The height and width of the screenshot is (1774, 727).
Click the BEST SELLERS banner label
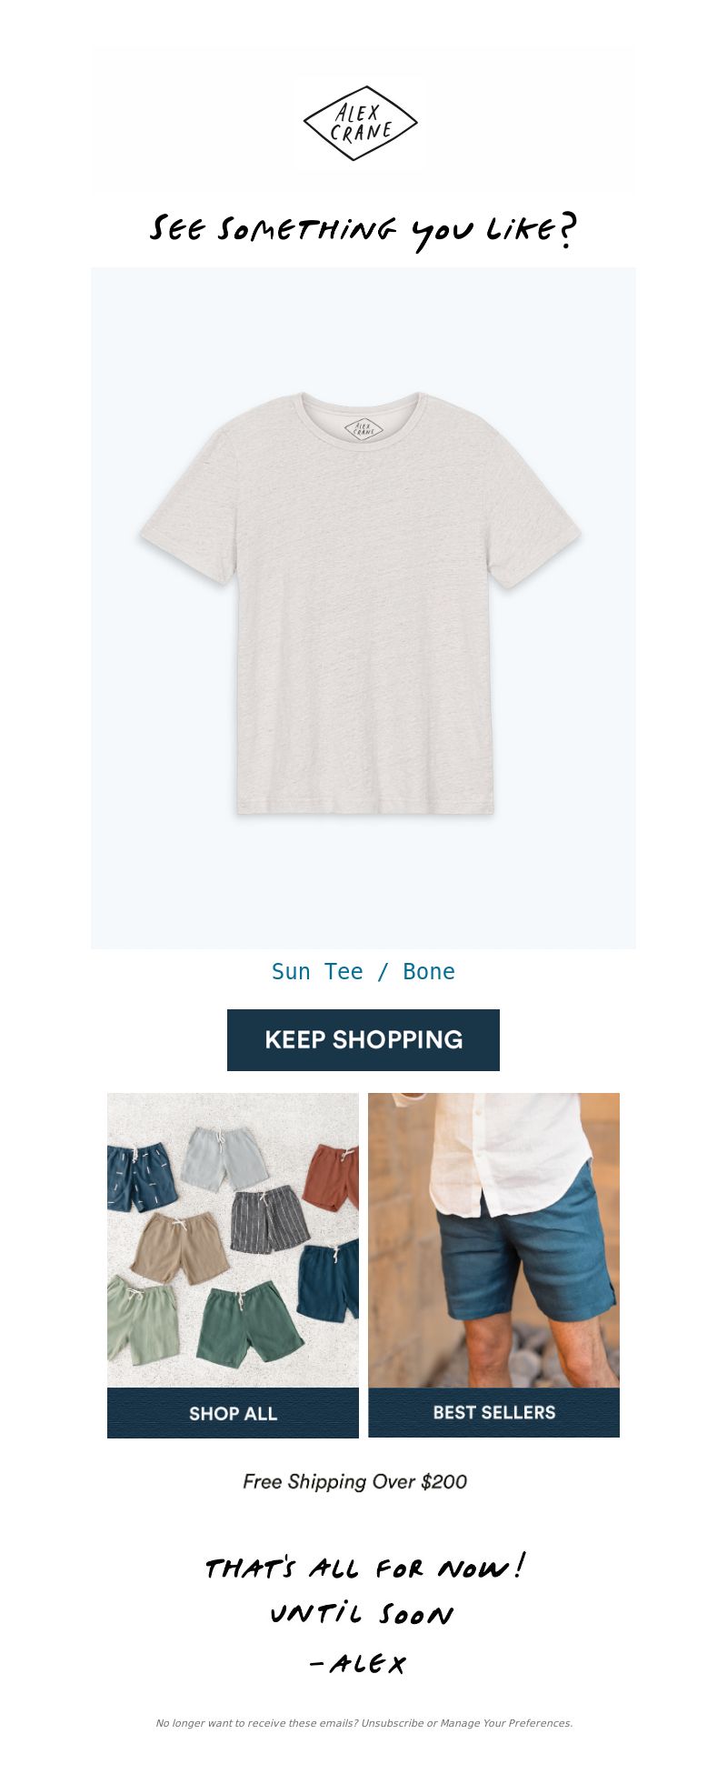493,1412
